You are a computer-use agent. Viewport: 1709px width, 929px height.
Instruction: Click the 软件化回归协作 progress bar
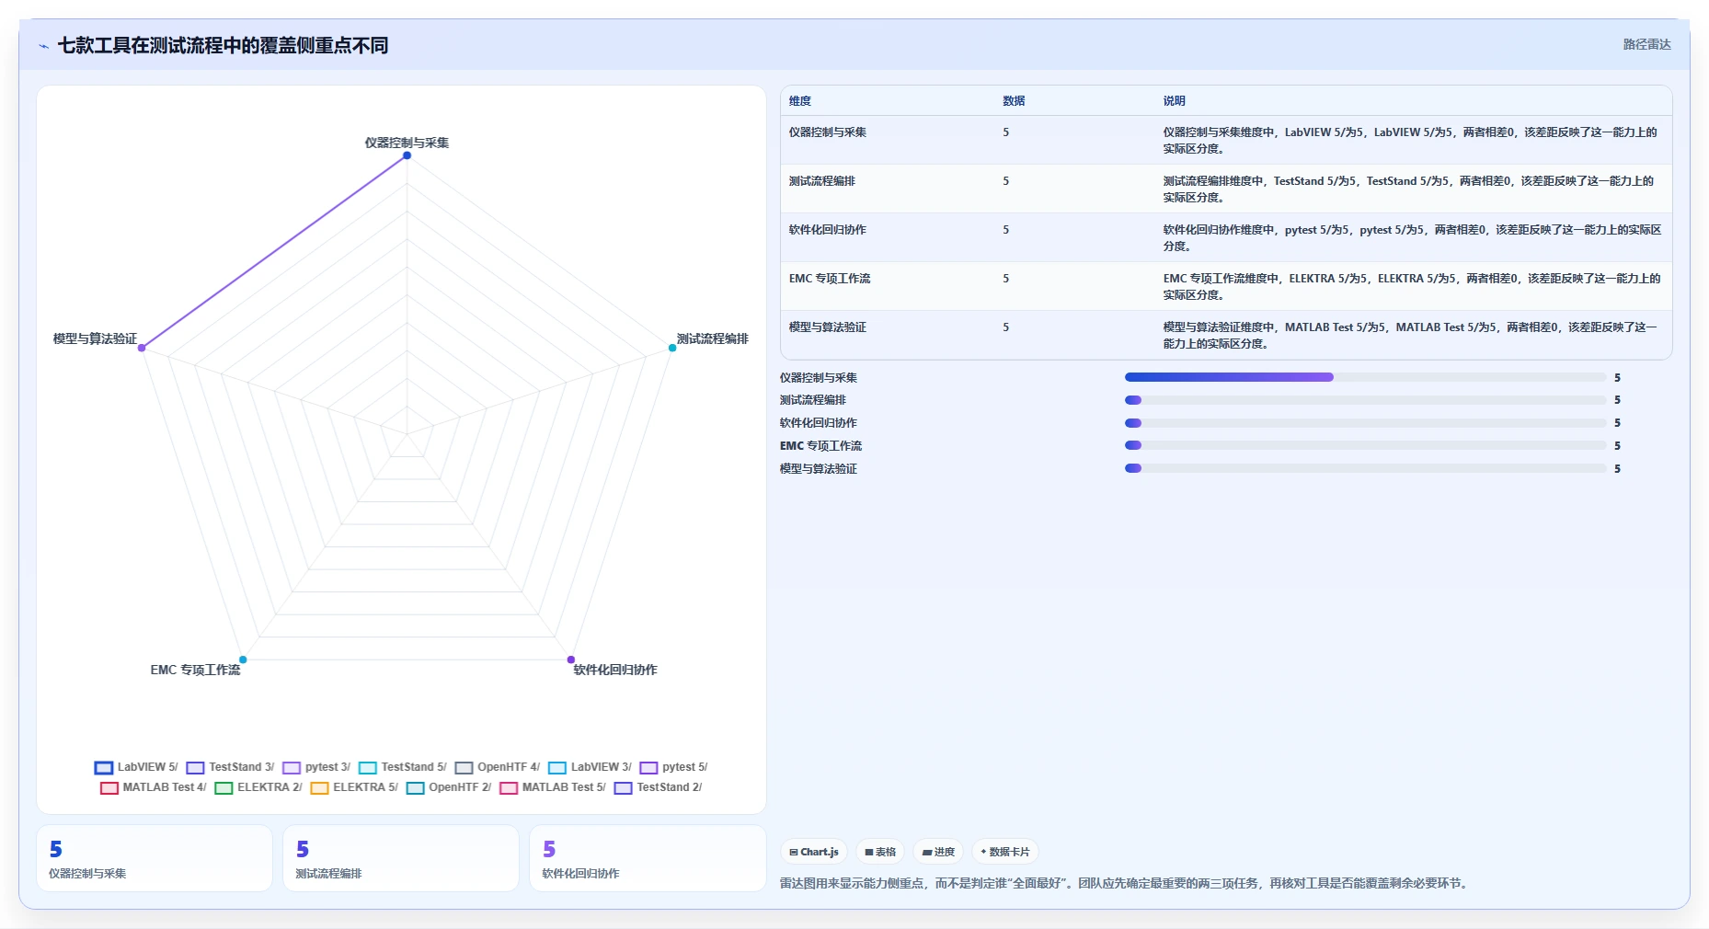(1365, 423)
